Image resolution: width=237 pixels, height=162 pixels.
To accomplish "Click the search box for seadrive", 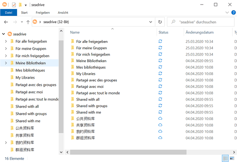I will click(x=201, y=22).
